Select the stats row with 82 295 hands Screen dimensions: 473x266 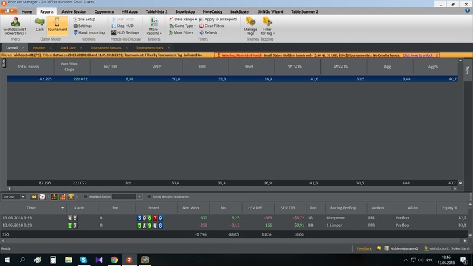232,79
